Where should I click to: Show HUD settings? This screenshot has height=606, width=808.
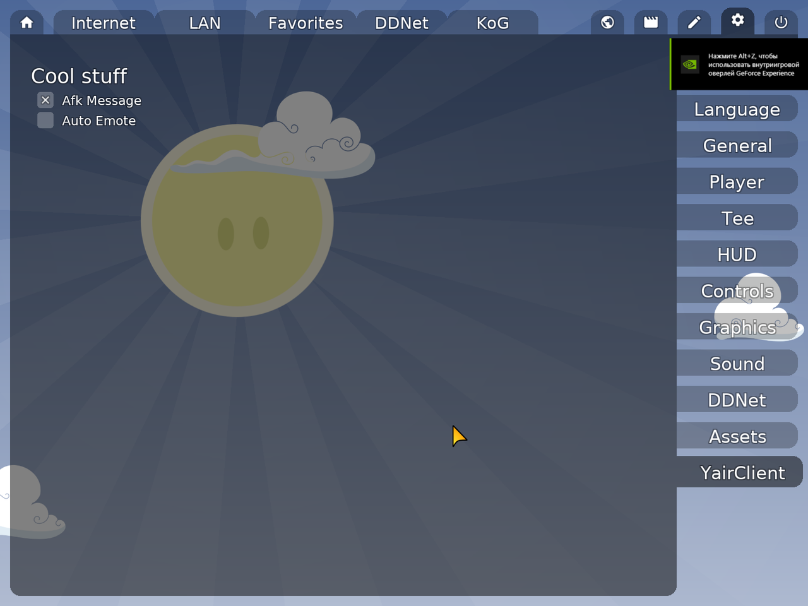coord(737,254)
